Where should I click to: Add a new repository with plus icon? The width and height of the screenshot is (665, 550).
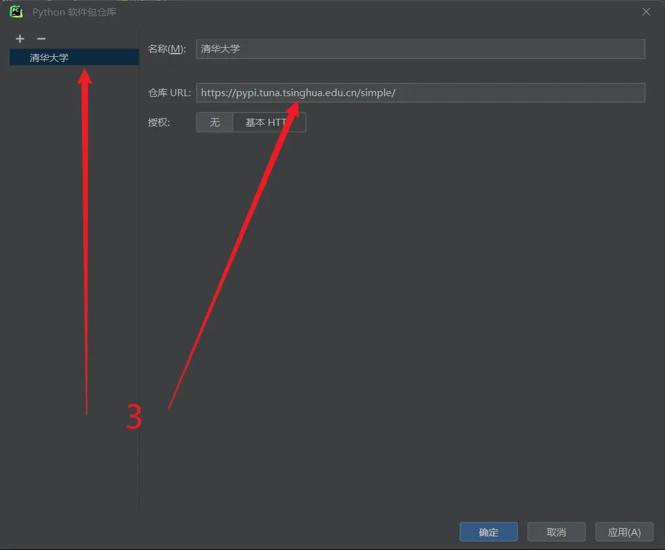(x=20, y=39)
